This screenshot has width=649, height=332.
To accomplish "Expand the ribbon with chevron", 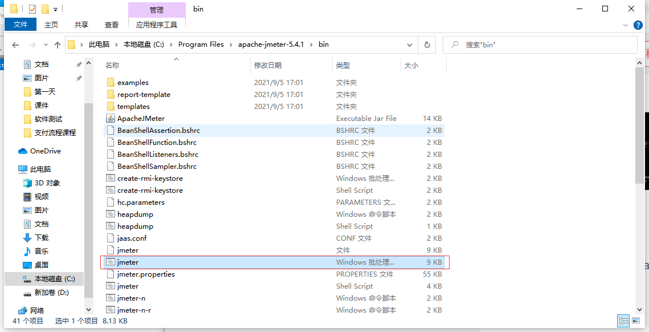I will [x=626, y=25].
